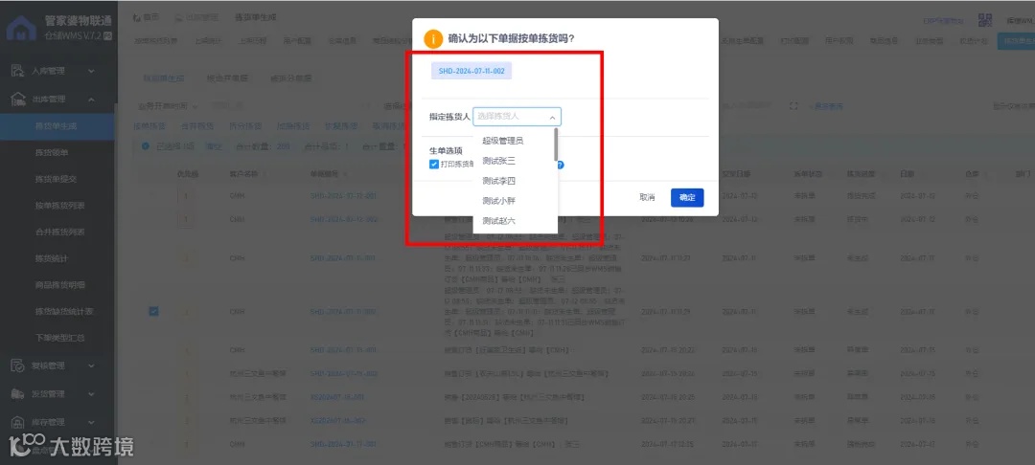Viewport: 1035px width, 465px height.
Task: Open the 指定拣货人 picker dropdown
Action: (517, 117)
